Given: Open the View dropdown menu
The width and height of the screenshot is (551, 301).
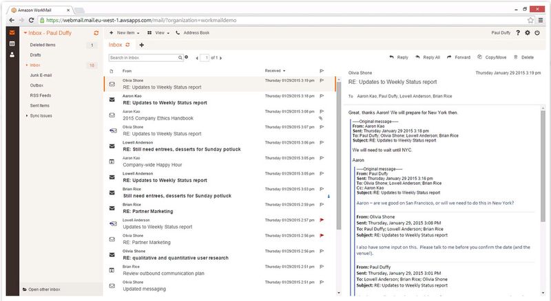Looking at the screenshot, I should click(158, 32).
